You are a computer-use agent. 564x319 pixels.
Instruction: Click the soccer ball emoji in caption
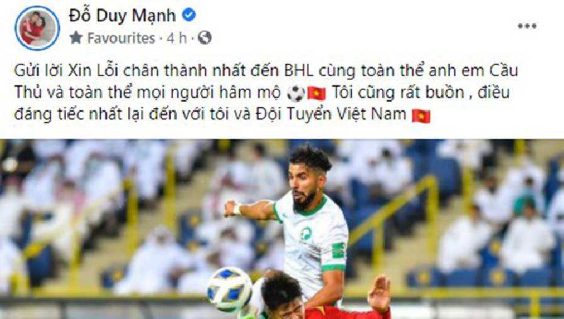296,93
